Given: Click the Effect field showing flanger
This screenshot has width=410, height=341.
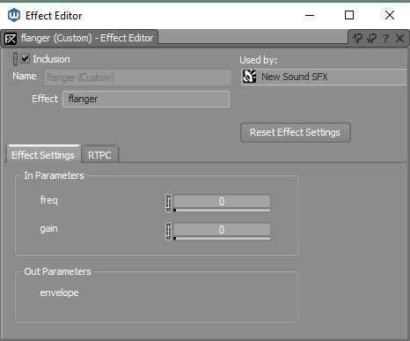Looking at the screenshot, I should 146,99.
